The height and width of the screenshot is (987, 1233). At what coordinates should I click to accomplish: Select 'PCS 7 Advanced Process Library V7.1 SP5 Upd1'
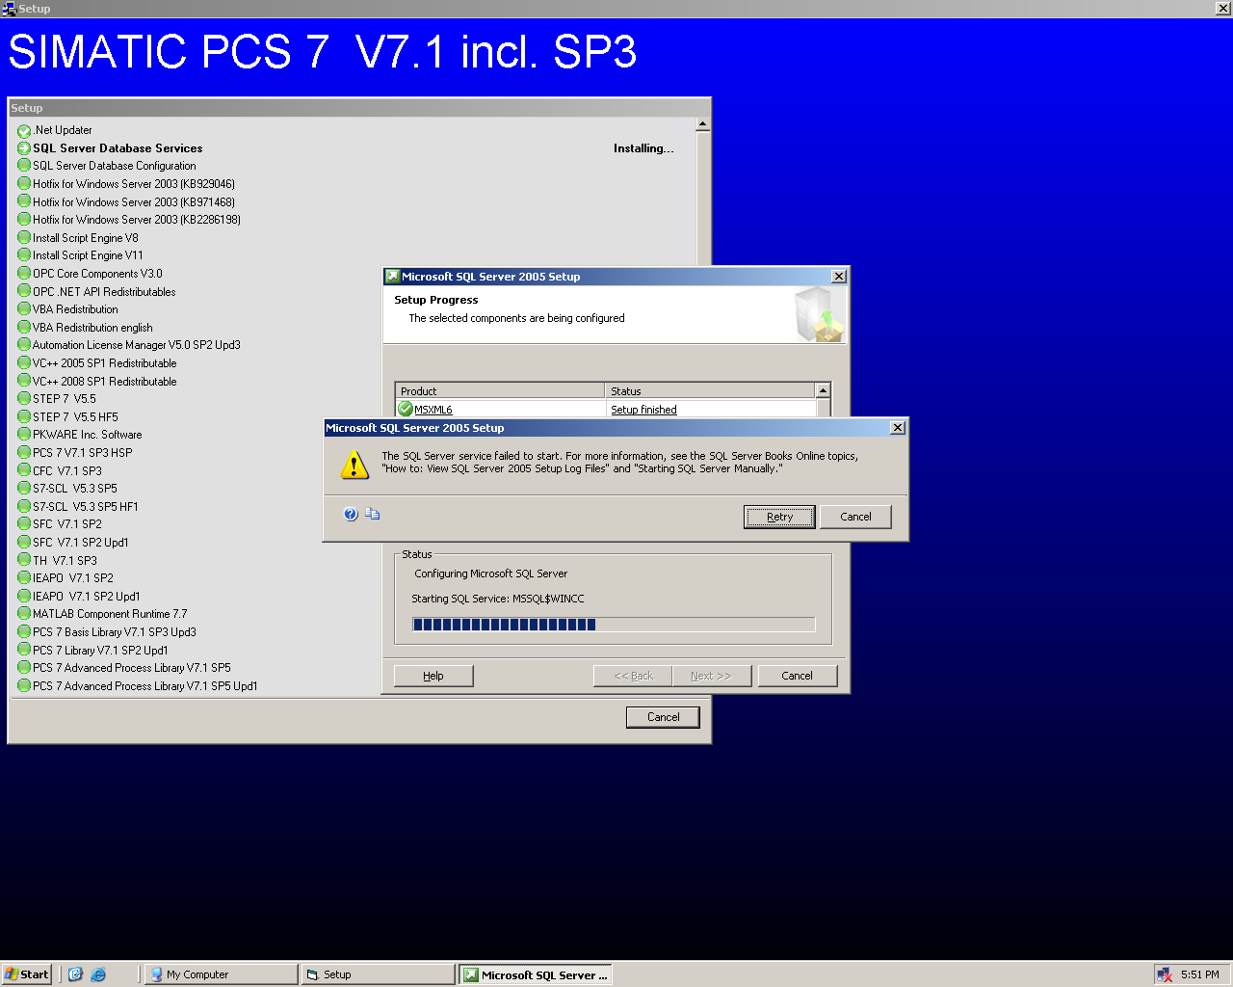click(145, 686)
